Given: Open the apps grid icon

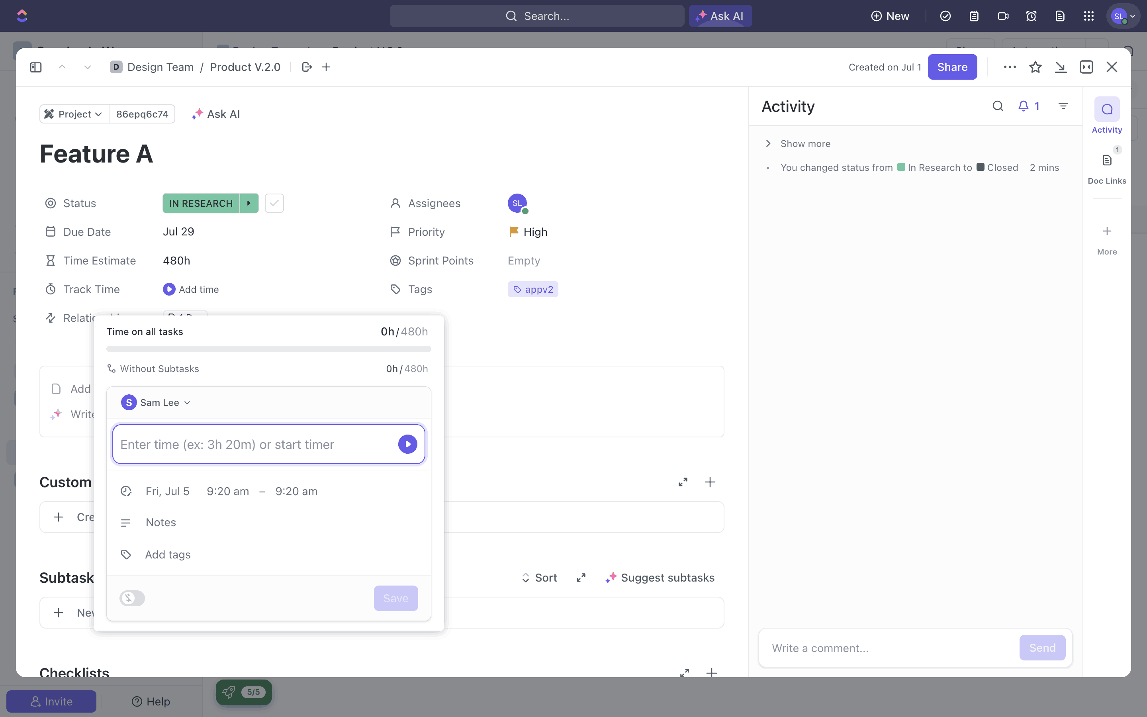Looking at the screenshot, I should (x=1089, y=16).
